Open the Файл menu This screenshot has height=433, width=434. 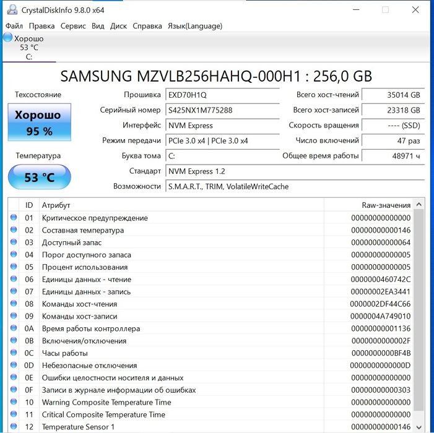click(14, 26)
